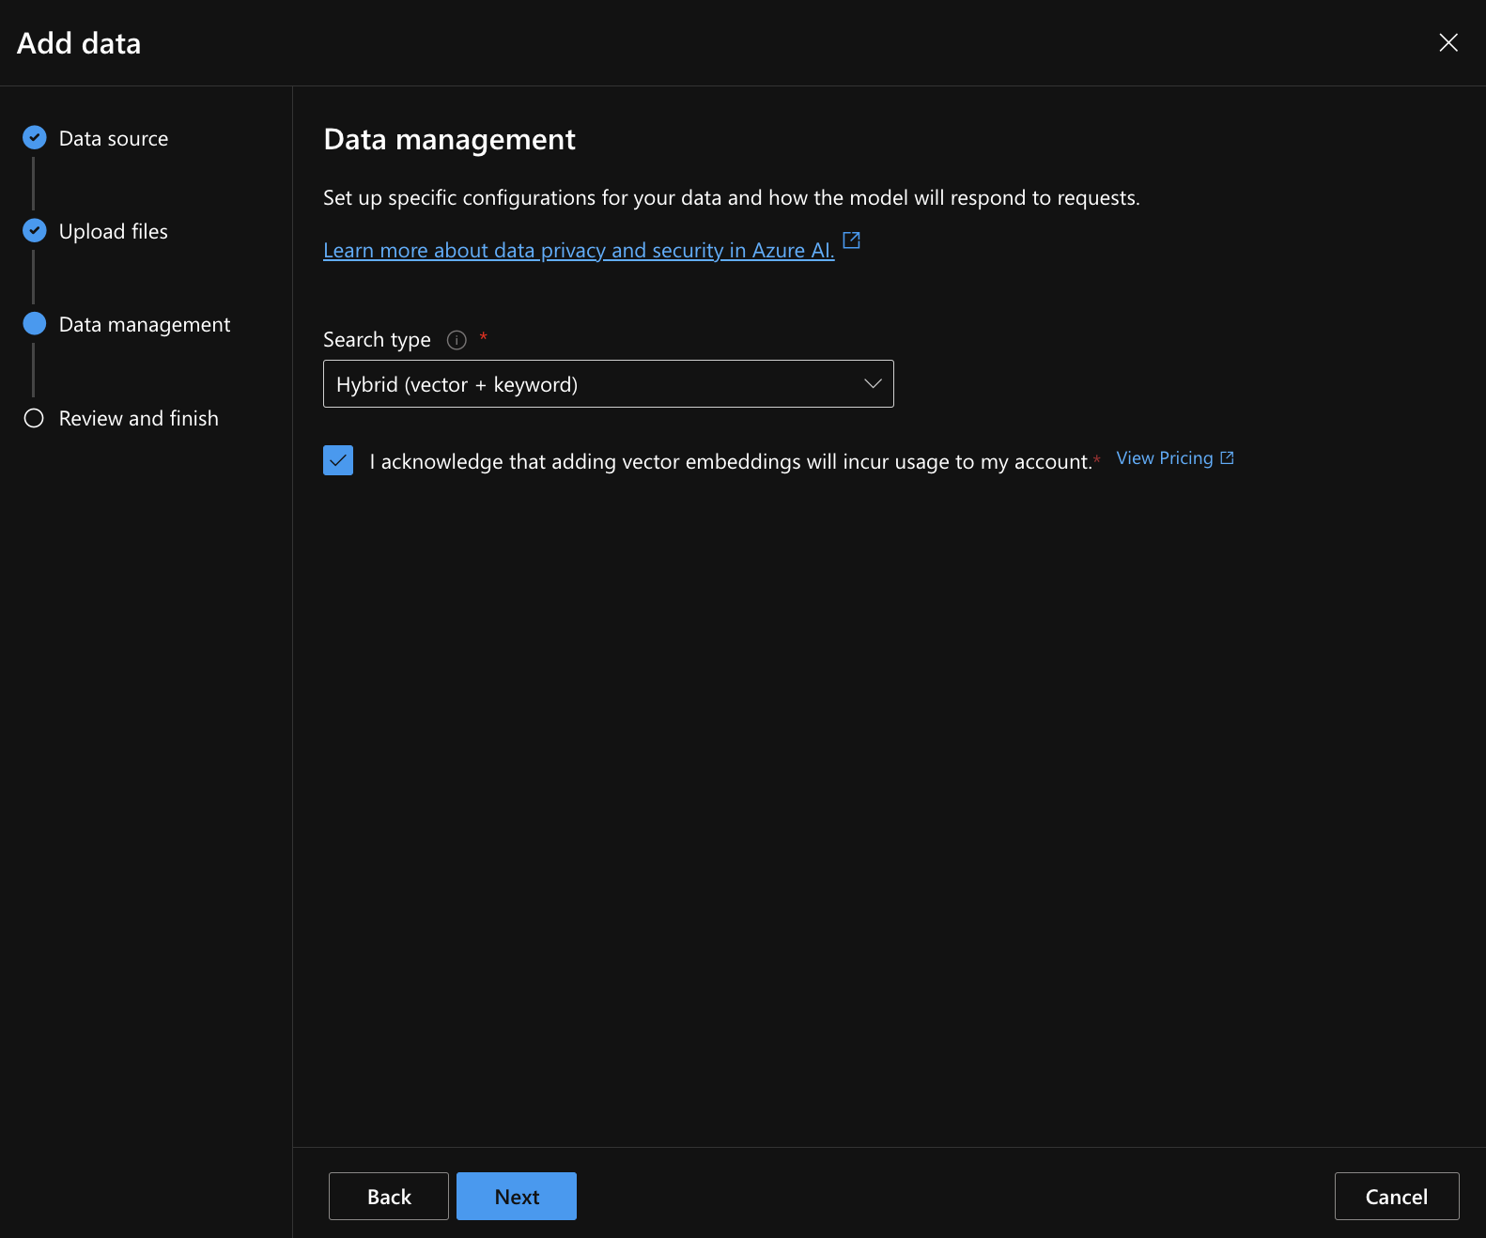Click the Data management heading
This screenshot has width=1486, height=1238.
click(449, 140)
